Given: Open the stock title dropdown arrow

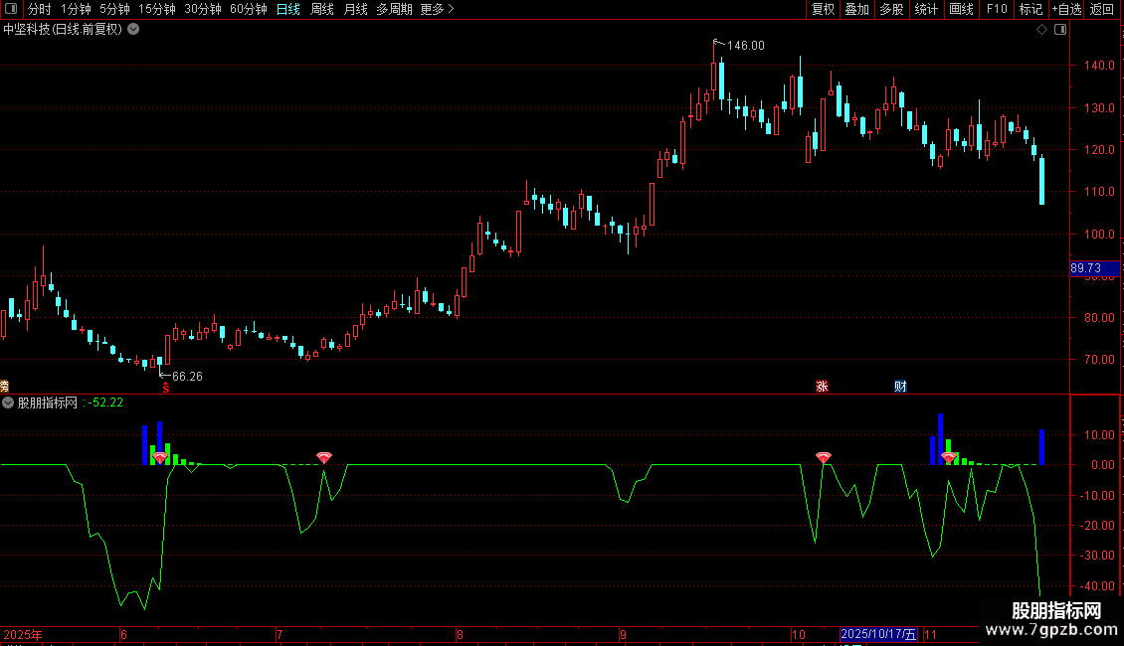Looking at the screenshot, I should coord(133,30).
